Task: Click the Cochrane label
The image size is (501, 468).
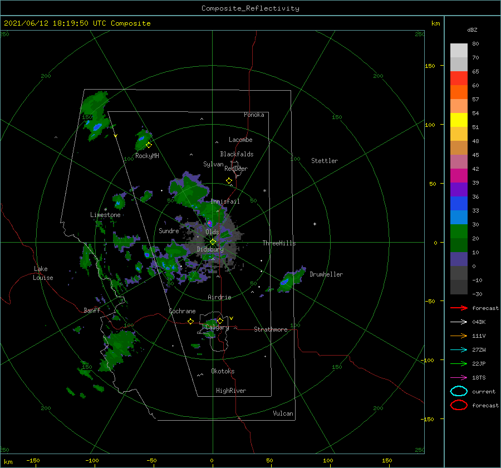Action: (182, 311)
